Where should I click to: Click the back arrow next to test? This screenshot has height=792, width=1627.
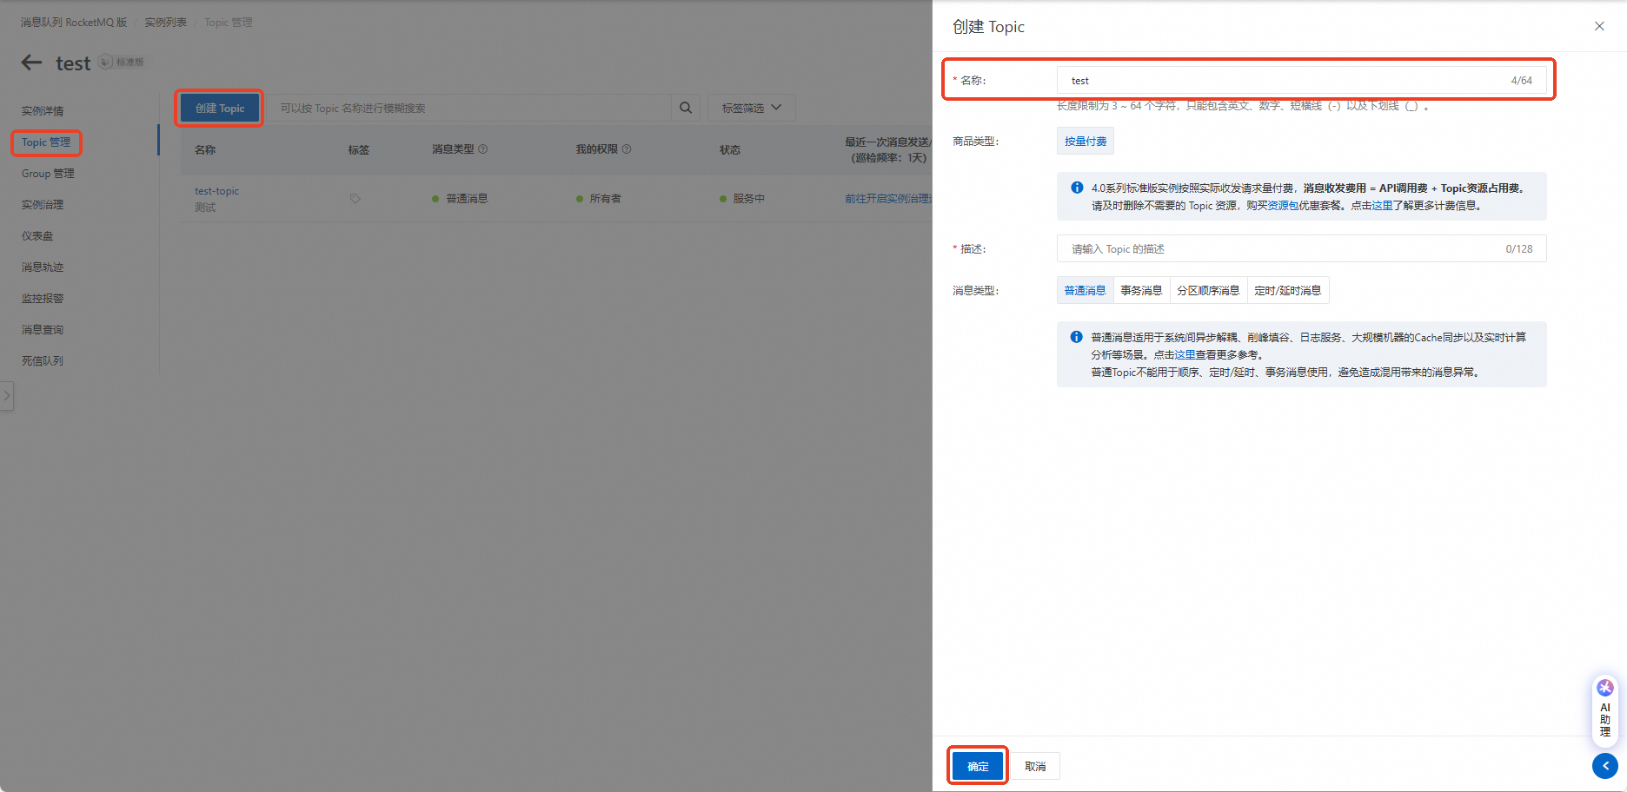click(31, 63)
